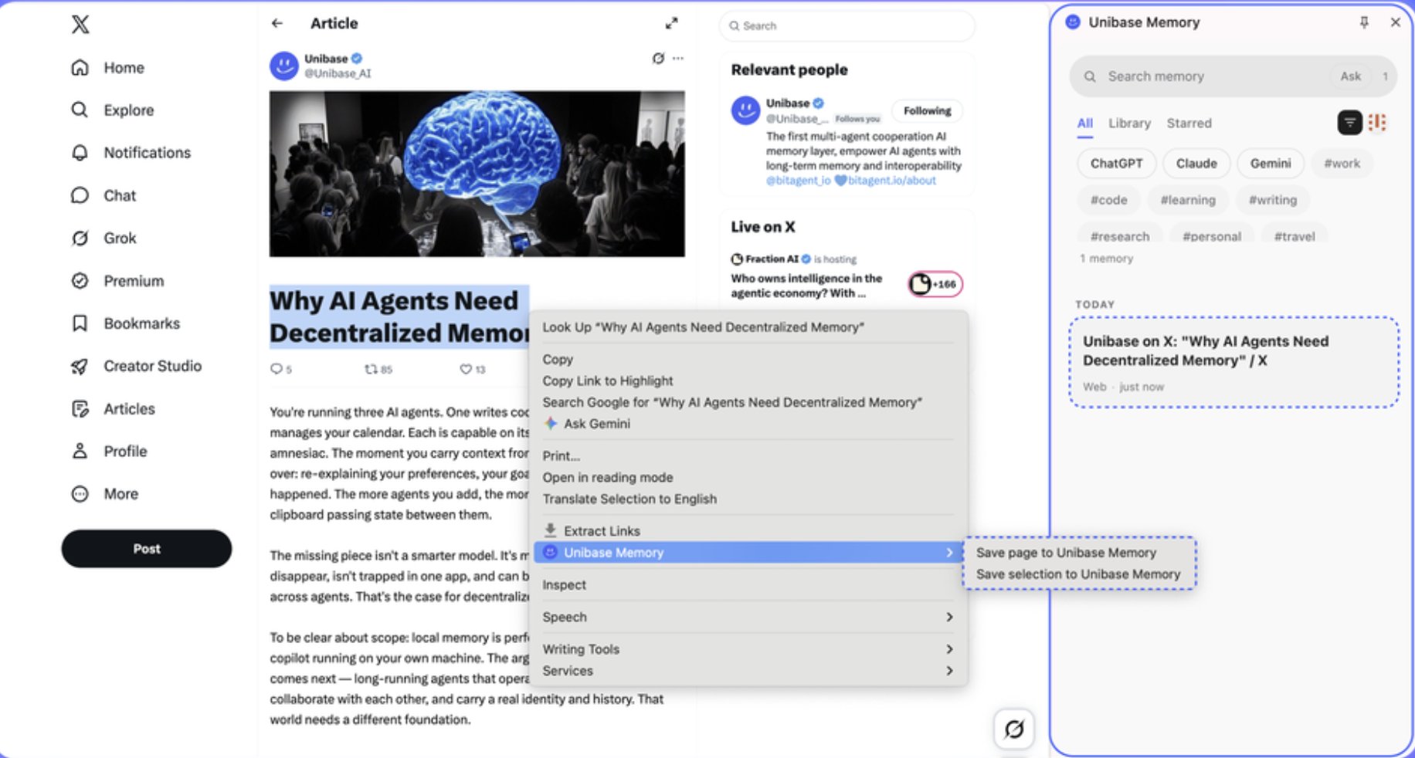Screen dimensions: 1415x758
Task: Like the article with heart icon
Action: 466,369
